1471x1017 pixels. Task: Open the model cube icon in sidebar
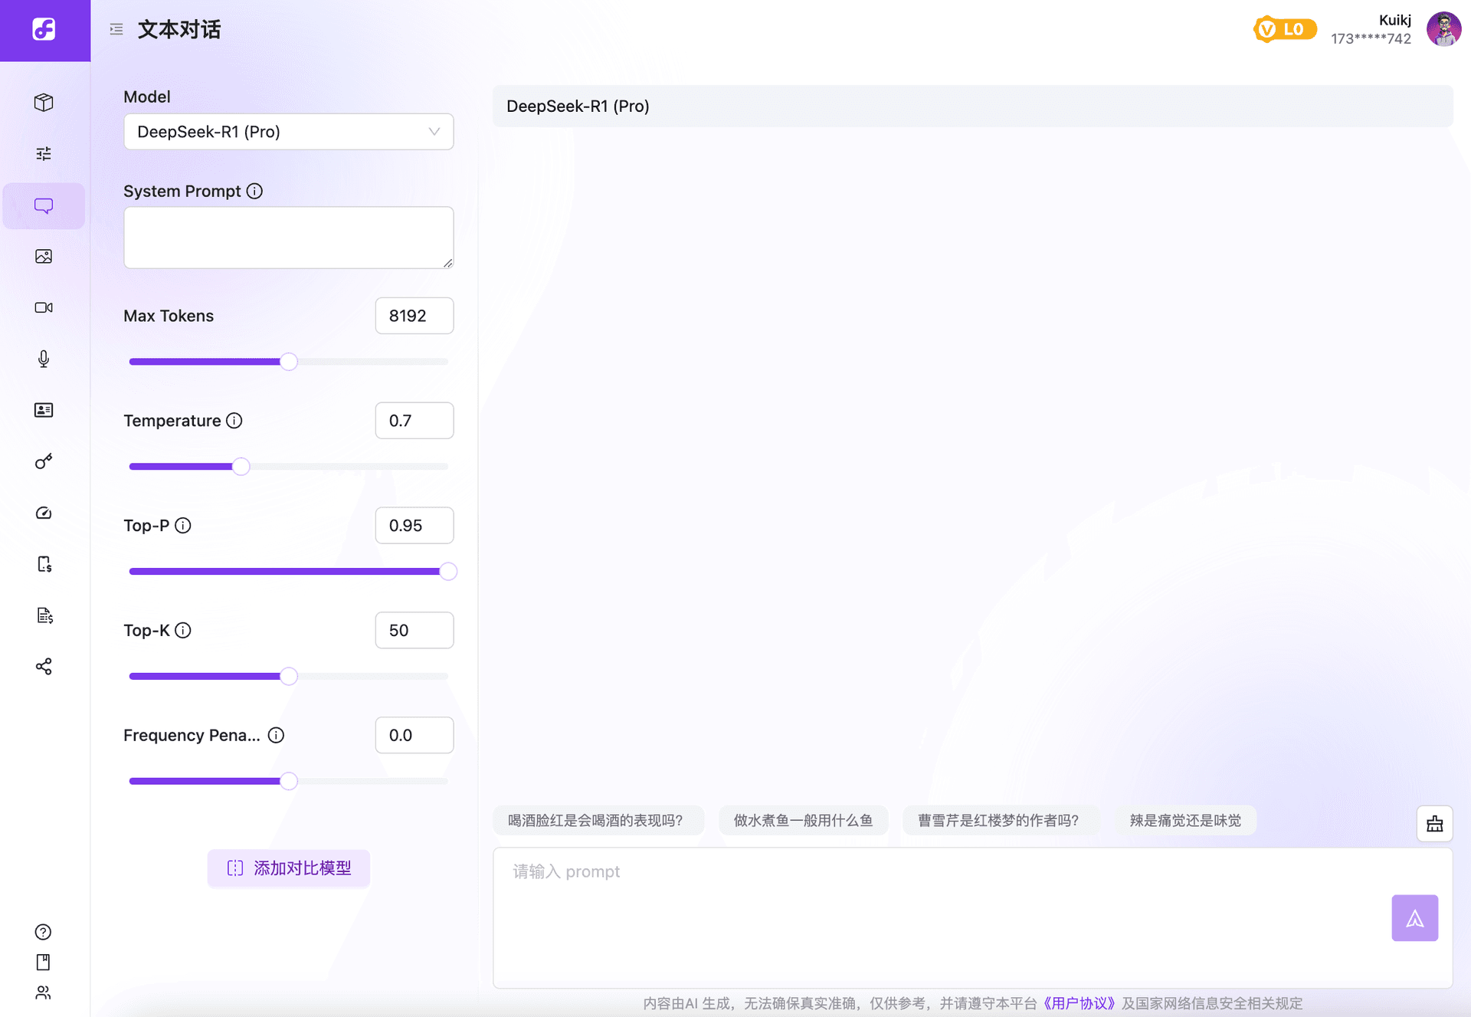point(44,102)
